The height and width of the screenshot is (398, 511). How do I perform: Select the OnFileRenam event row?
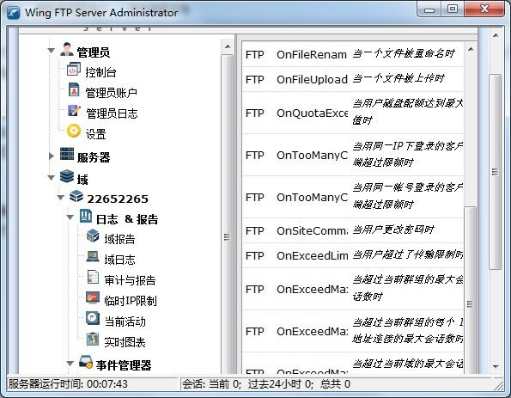click(353, 54)
